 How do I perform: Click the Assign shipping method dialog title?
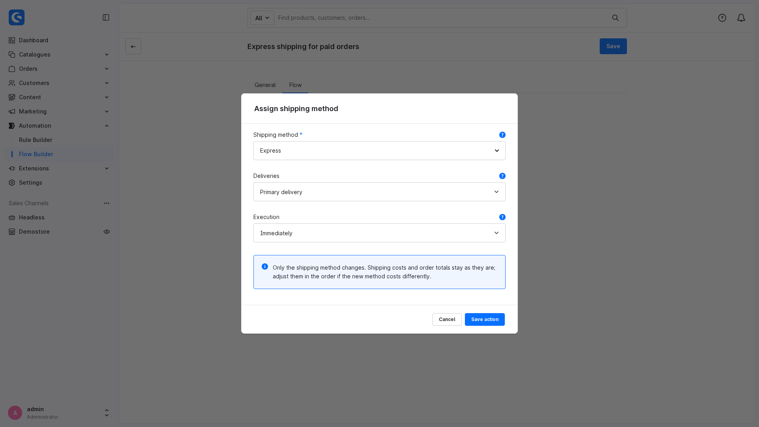[296, 109]
